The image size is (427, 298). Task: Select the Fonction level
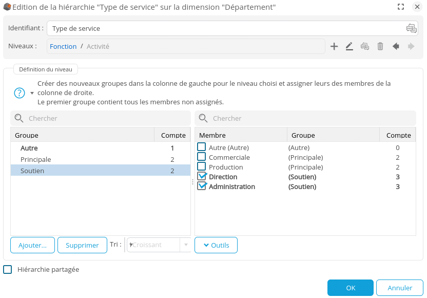[x=63, y=46]
